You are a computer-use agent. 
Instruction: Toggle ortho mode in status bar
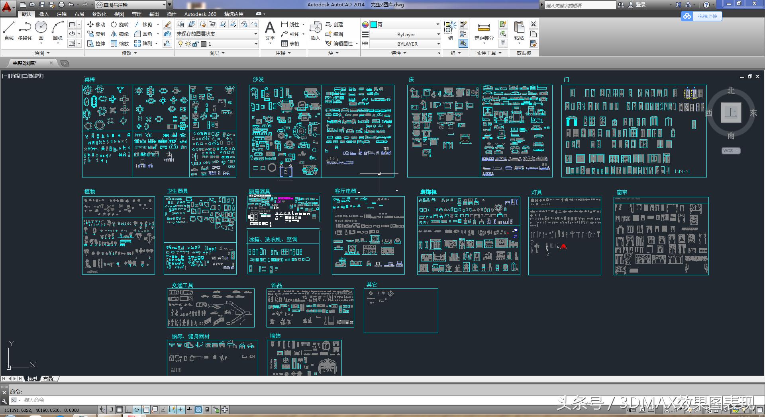[128, 409]
